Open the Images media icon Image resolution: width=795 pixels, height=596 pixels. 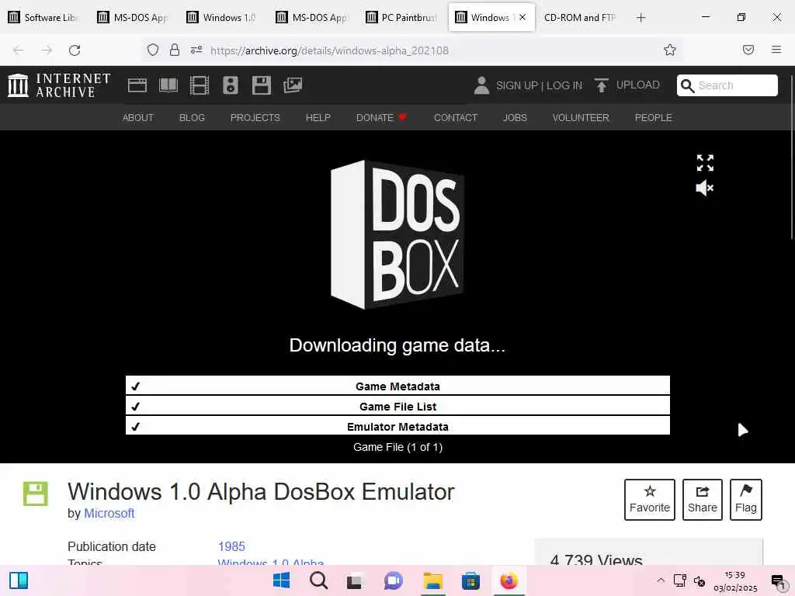pyautogui.click(x=293, y=85)
